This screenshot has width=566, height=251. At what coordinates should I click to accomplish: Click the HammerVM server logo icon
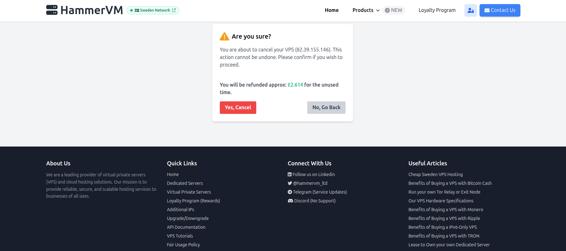[x=52, y=10]
